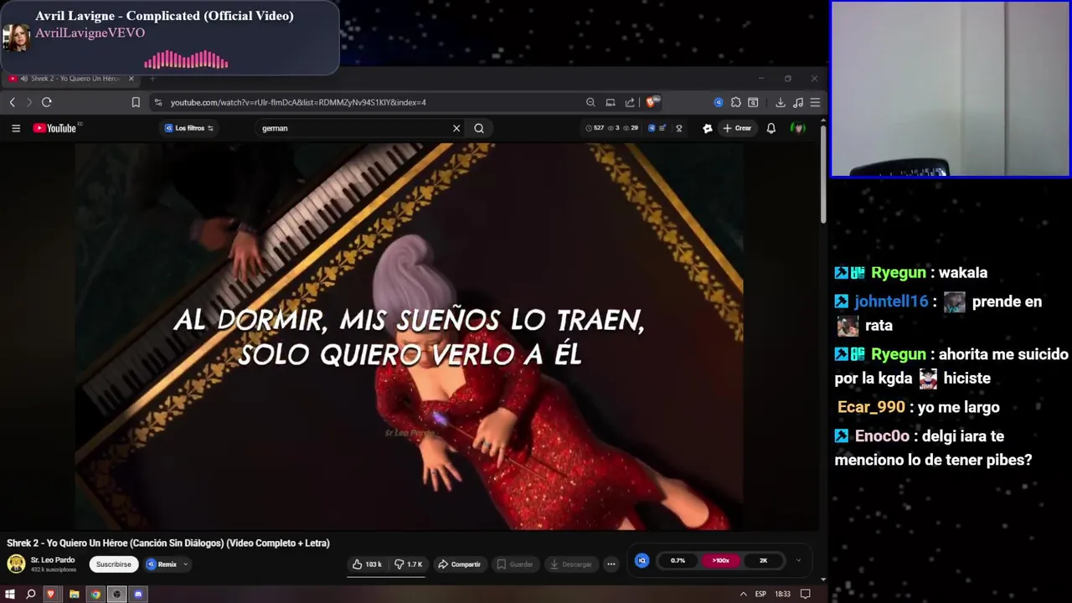Open Windows taskbar search
This screenshot has height=603, width=1072.
[31, 594]
